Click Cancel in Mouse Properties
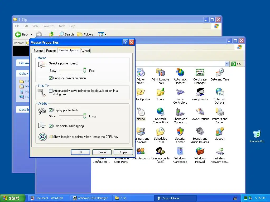Image resolution: width=270 pixels, height=202 pixels. [102, 152]
